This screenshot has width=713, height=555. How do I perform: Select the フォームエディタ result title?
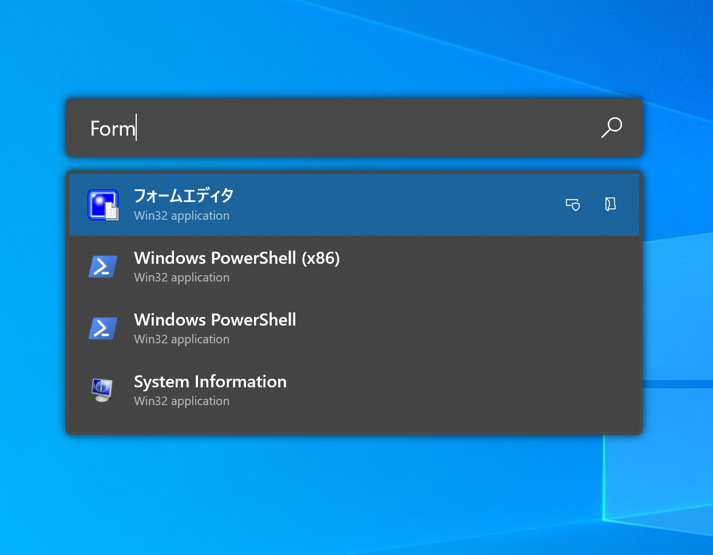tap(184, 196)
